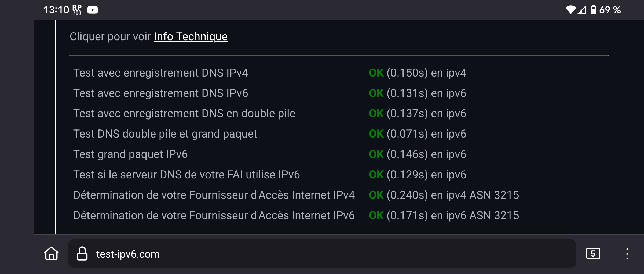Open the three-dot browser menu
The height and width of the screenshot is (274, 644).
click(x=627, y=254)
